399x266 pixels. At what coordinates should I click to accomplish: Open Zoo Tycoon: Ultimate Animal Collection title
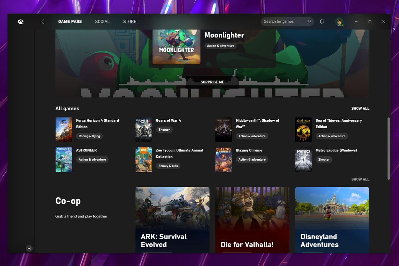click(x=180, y=153)
